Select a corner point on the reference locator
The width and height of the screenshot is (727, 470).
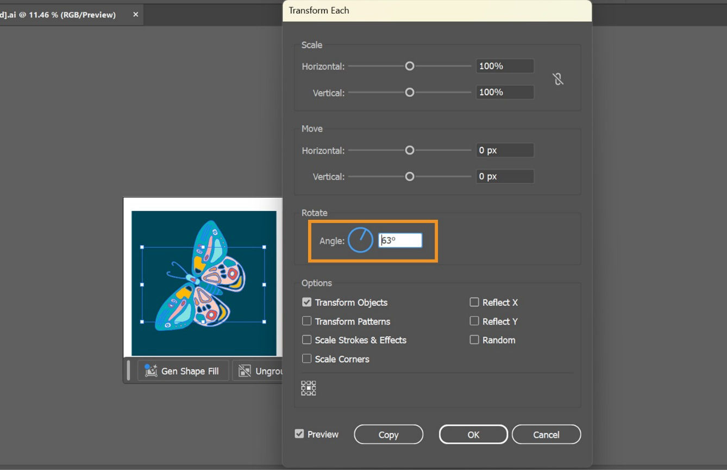303,382
